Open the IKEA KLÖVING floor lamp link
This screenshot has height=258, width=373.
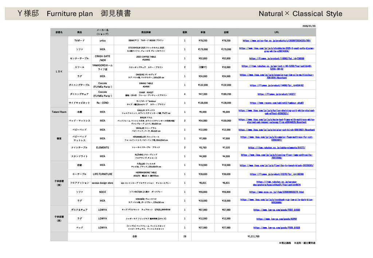(277, 156)
